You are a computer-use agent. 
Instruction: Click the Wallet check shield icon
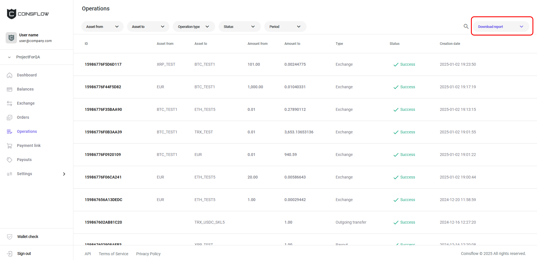[10, 237]
